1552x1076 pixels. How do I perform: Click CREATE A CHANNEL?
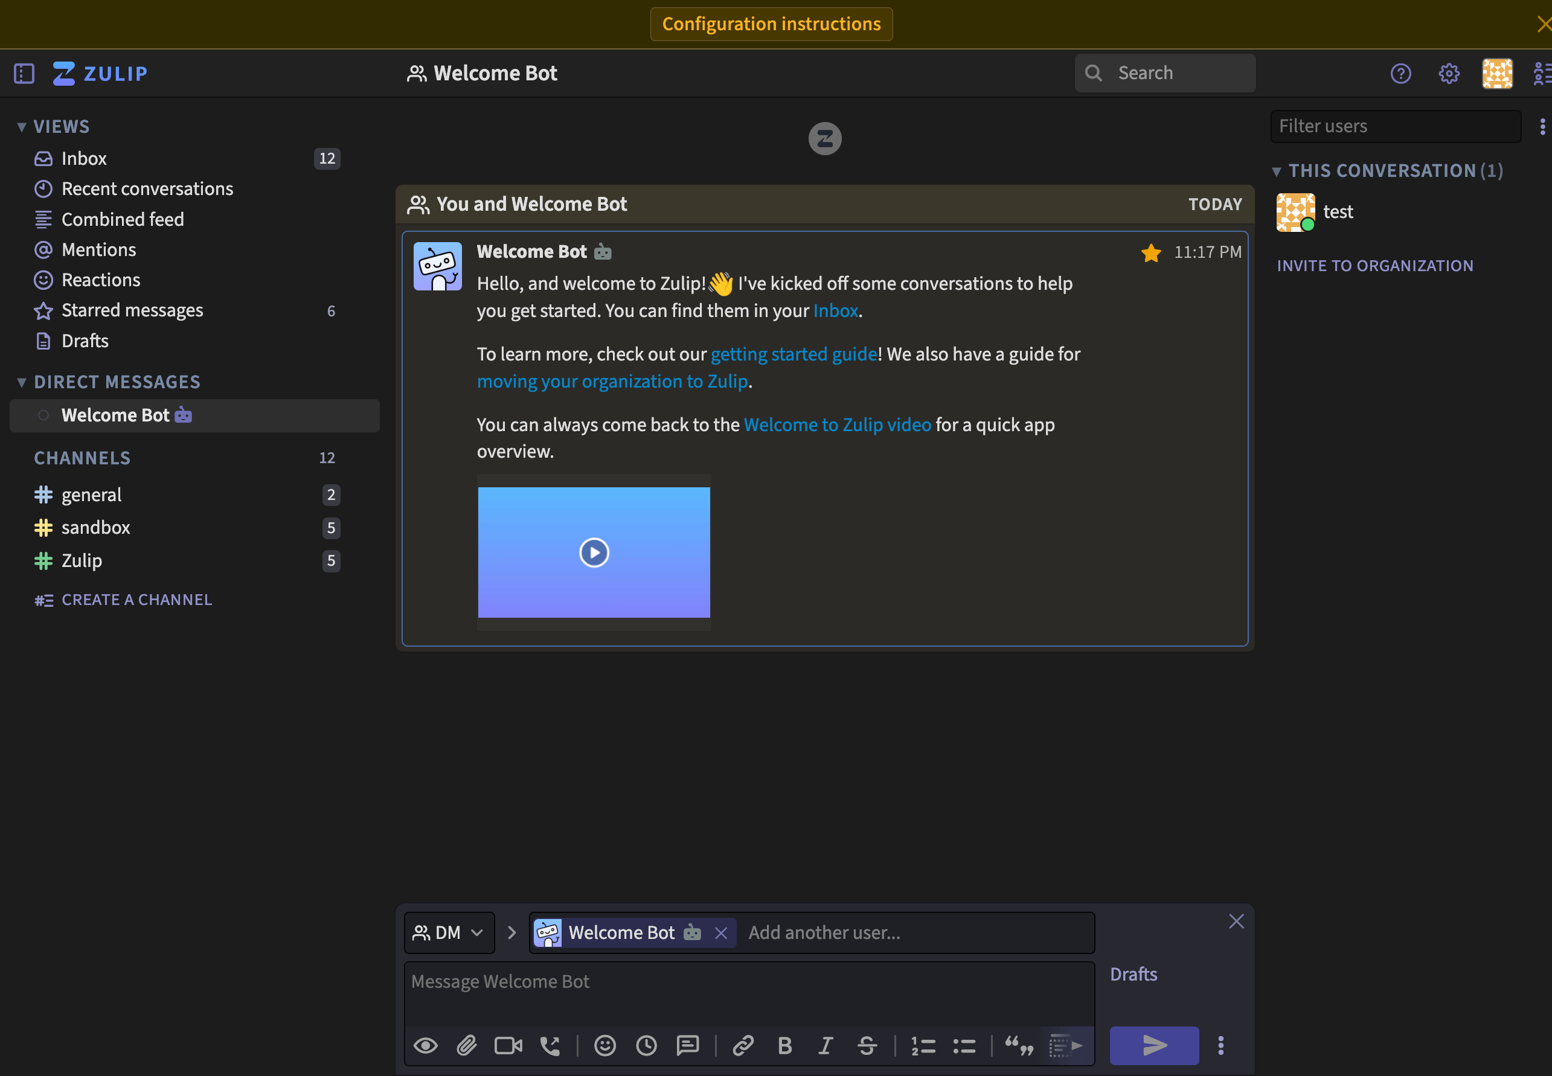[123, 600]
